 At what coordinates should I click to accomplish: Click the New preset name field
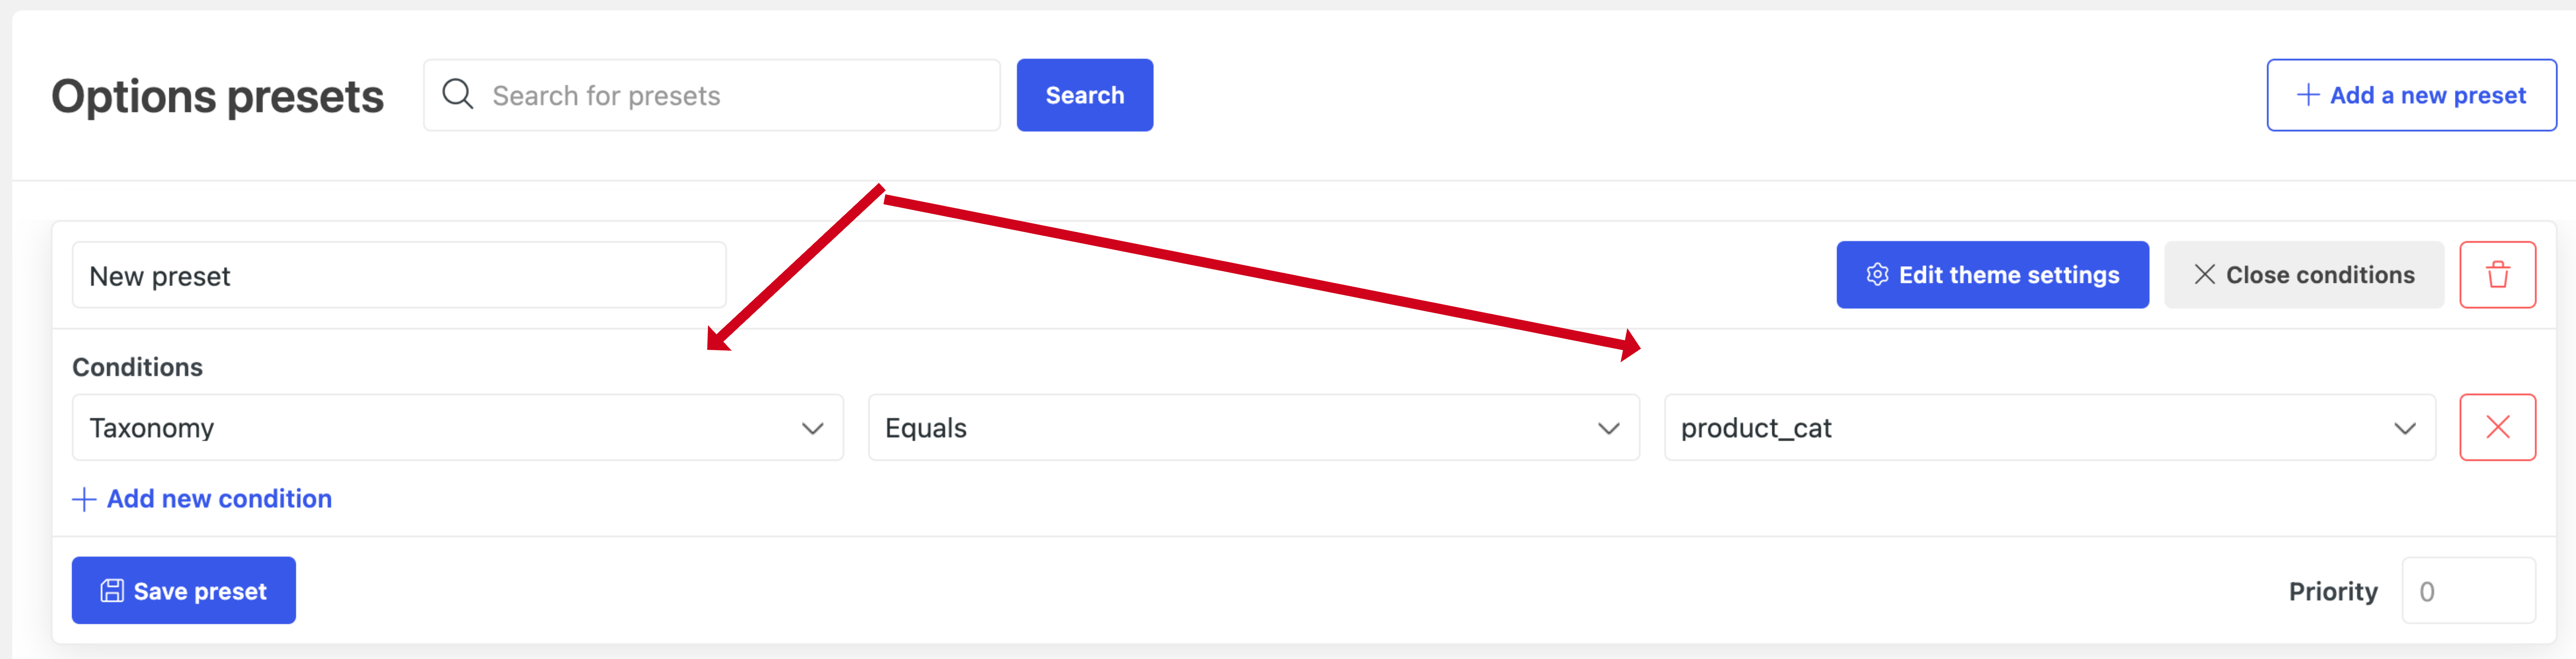coord(399,275)
